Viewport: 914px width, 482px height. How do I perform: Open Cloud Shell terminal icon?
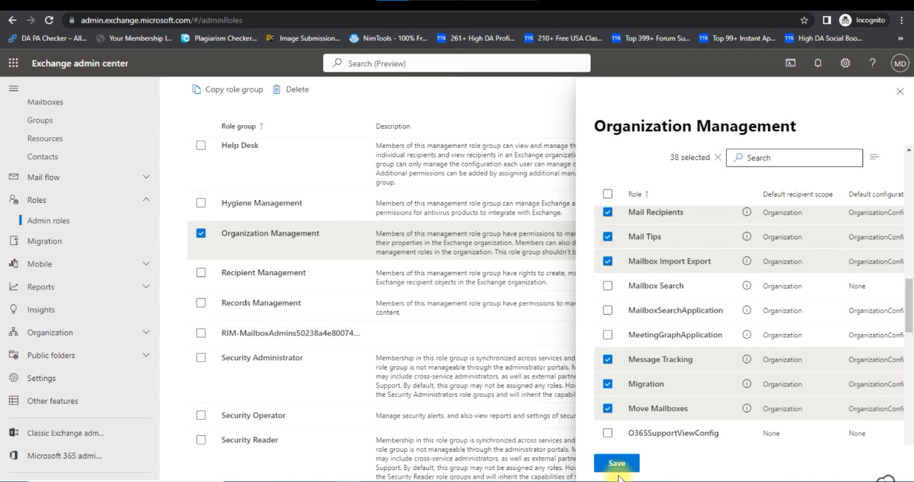790,63
